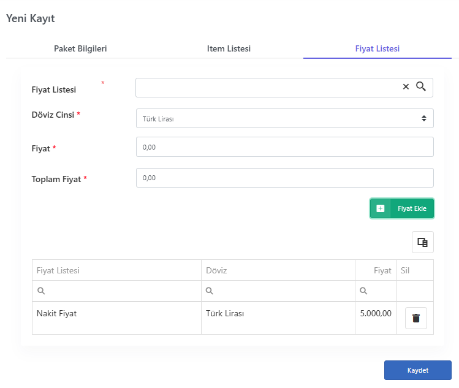
Task: Click the Toplam Fiyat field label
Action: click(56, 179)
